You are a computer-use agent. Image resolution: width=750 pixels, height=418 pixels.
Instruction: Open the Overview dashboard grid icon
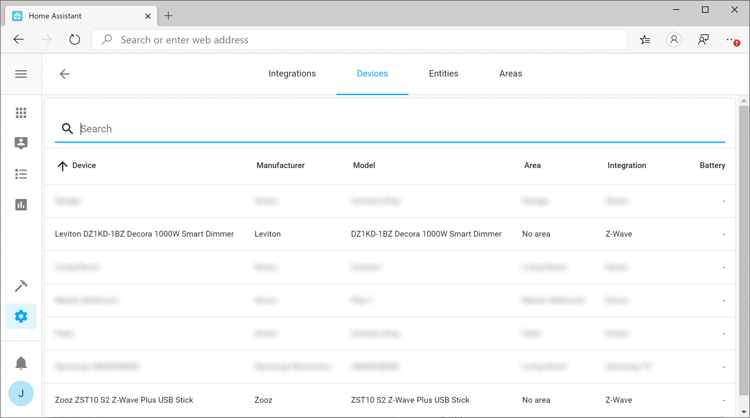tap(21, 113)
